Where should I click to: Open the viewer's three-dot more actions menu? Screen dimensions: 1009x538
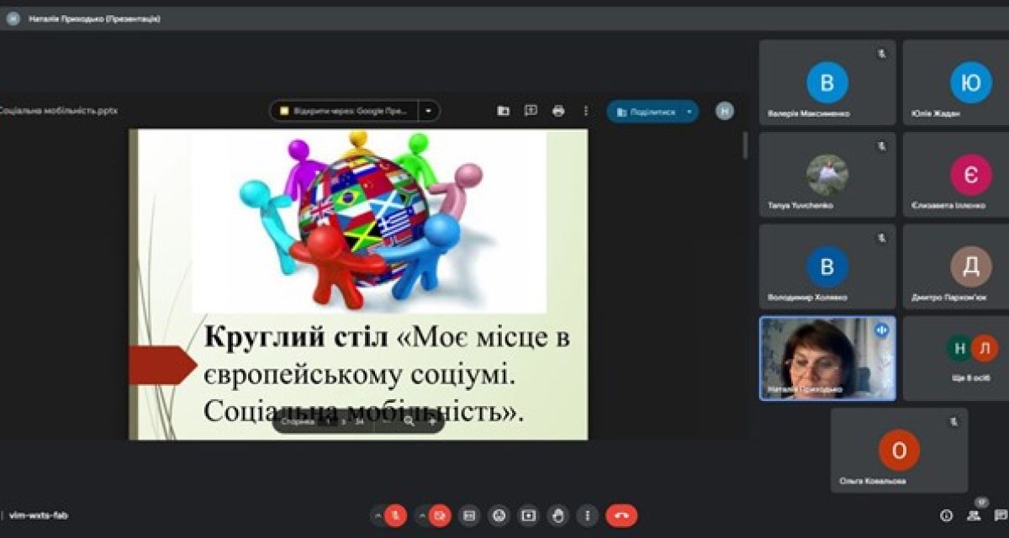click(586, 111)
